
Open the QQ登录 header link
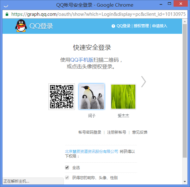click(x=123, y=26)
